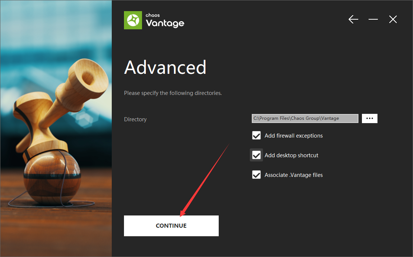
Task: Click the 'Please specify the following directories' text
Action: [x=173, y=93]
